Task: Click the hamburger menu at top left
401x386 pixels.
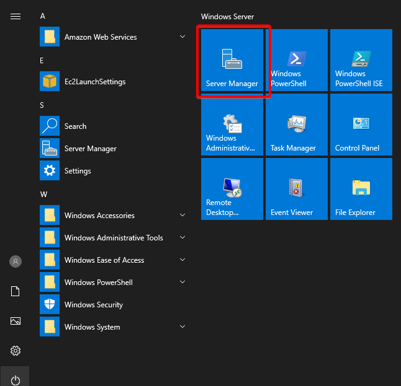Action: [16, 17]
